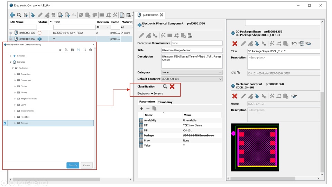Open the Default Footprint dropdown XDCR_CH-101
The image size is (332, 187).
pos(192,79)
